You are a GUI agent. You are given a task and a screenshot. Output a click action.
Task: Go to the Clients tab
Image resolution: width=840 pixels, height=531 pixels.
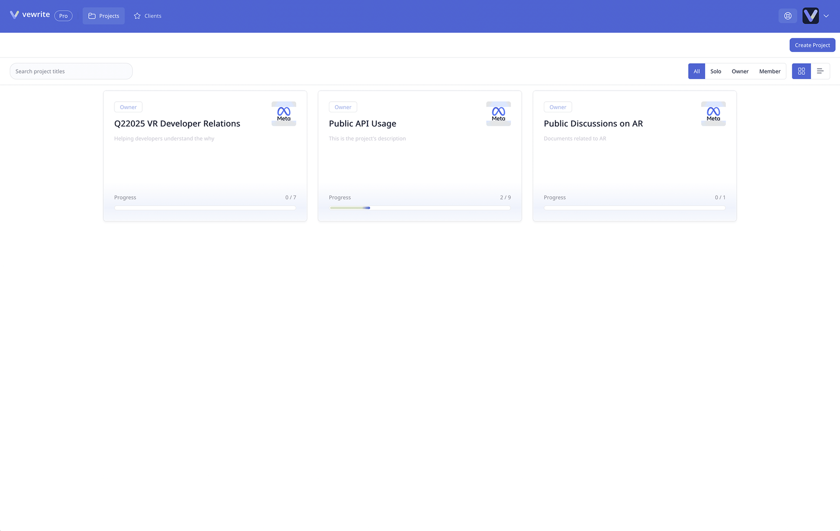(147, 16)
